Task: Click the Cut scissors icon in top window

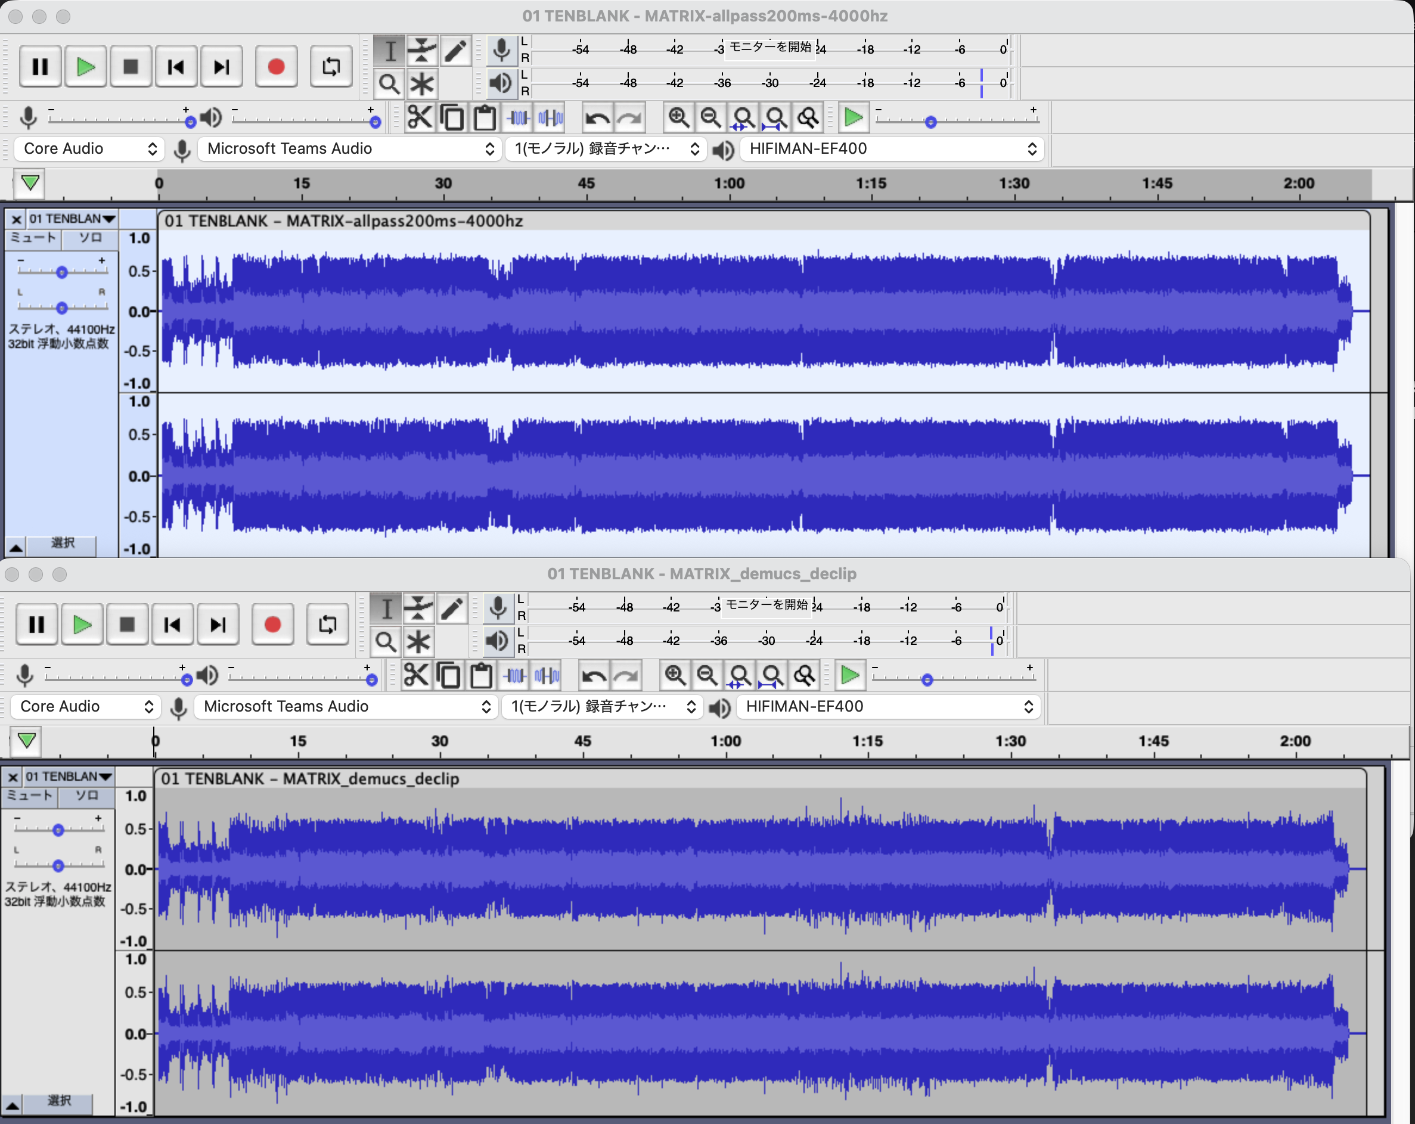Action: [420, 118]
